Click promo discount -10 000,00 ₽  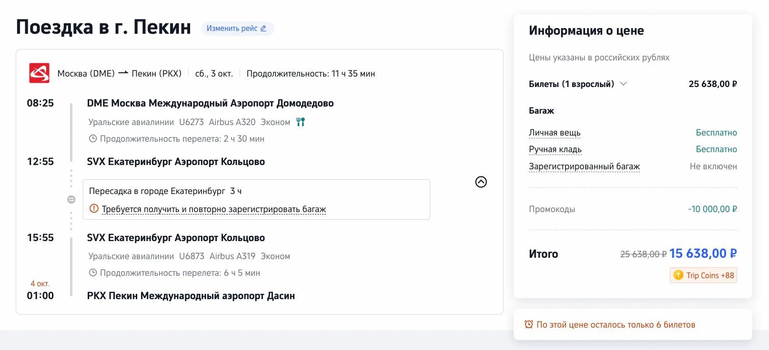pos(712,209)
